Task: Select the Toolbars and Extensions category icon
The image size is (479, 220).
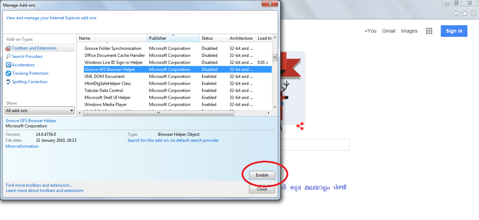Action: (x=8, y=48)
